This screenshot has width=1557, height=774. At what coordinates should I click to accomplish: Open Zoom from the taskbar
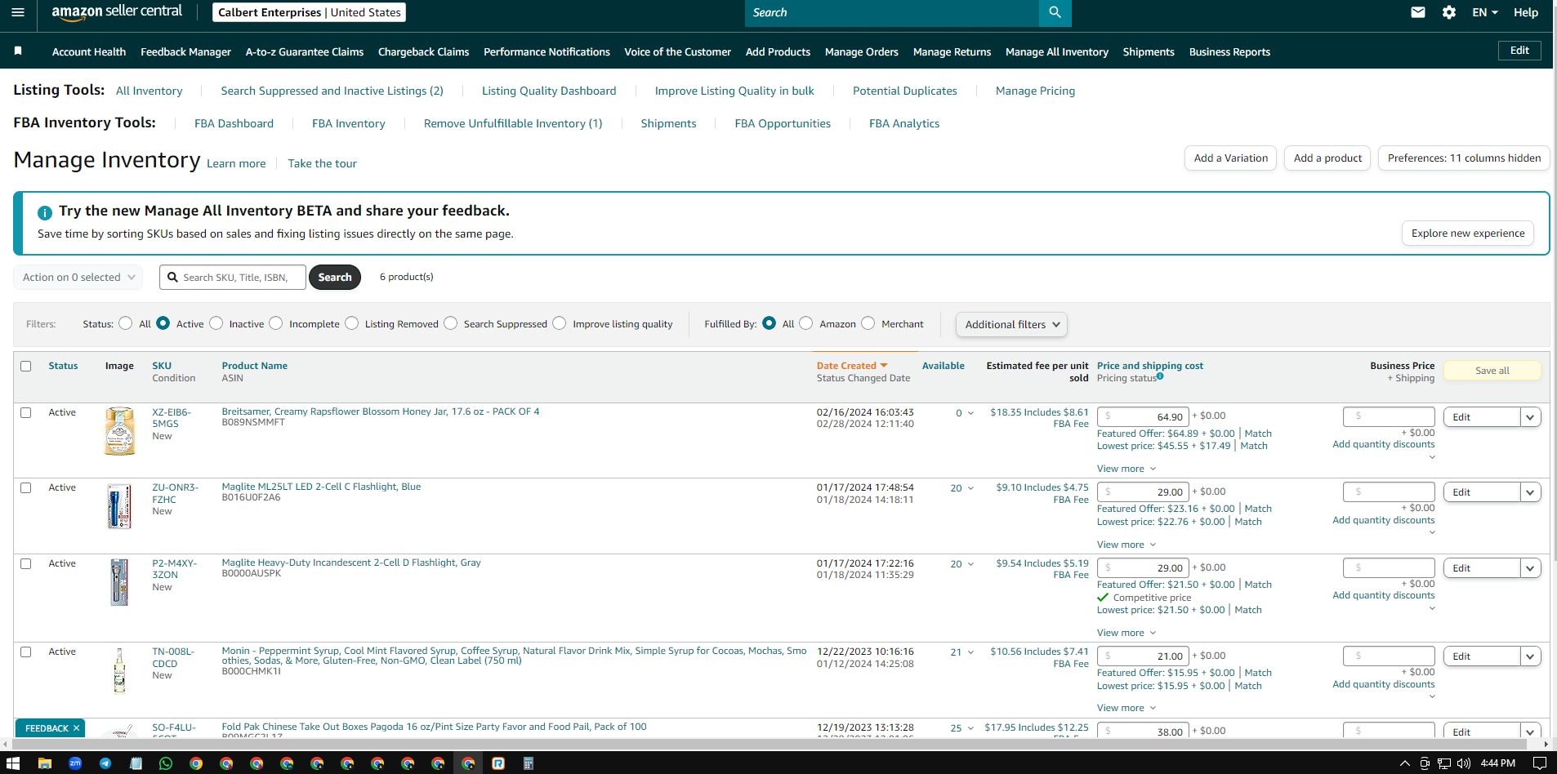pos(75,763)
